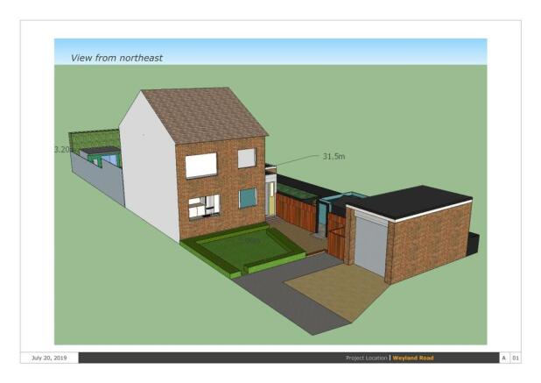The image size is (541, 383).
Task: Click the 31.5m dimension label
Action: 334,157
